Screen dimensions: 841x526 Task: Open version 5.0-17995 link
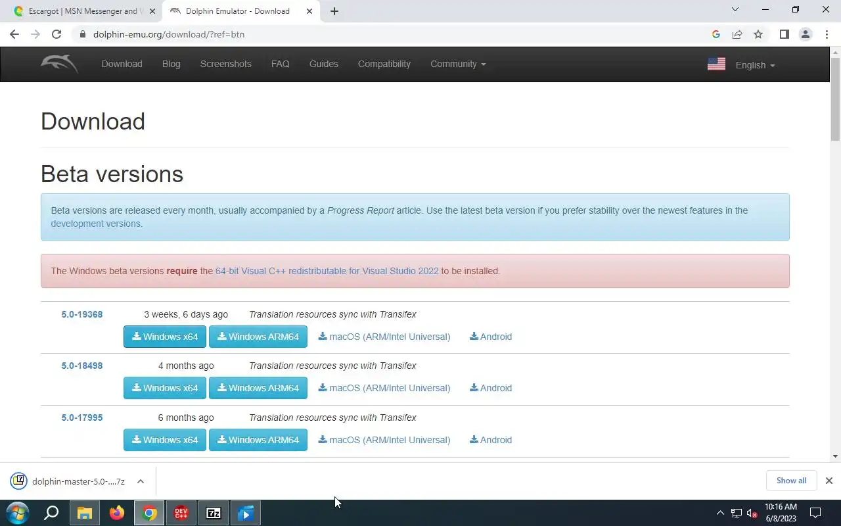pos(82,418)
